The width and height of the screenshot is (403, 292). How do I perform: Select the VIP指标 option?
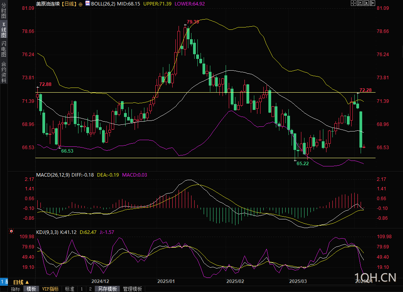(x=50, y=289)
